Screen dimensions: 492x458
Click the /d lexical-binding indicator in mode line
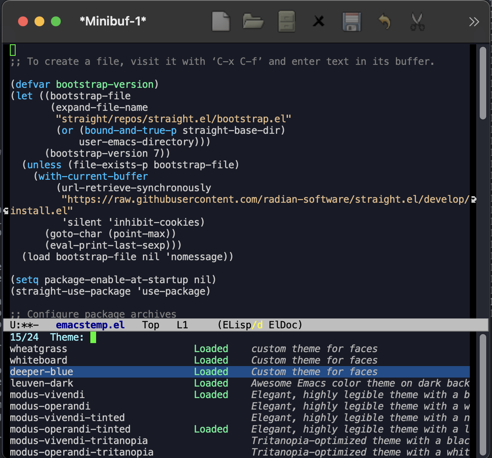coord(257,325)
